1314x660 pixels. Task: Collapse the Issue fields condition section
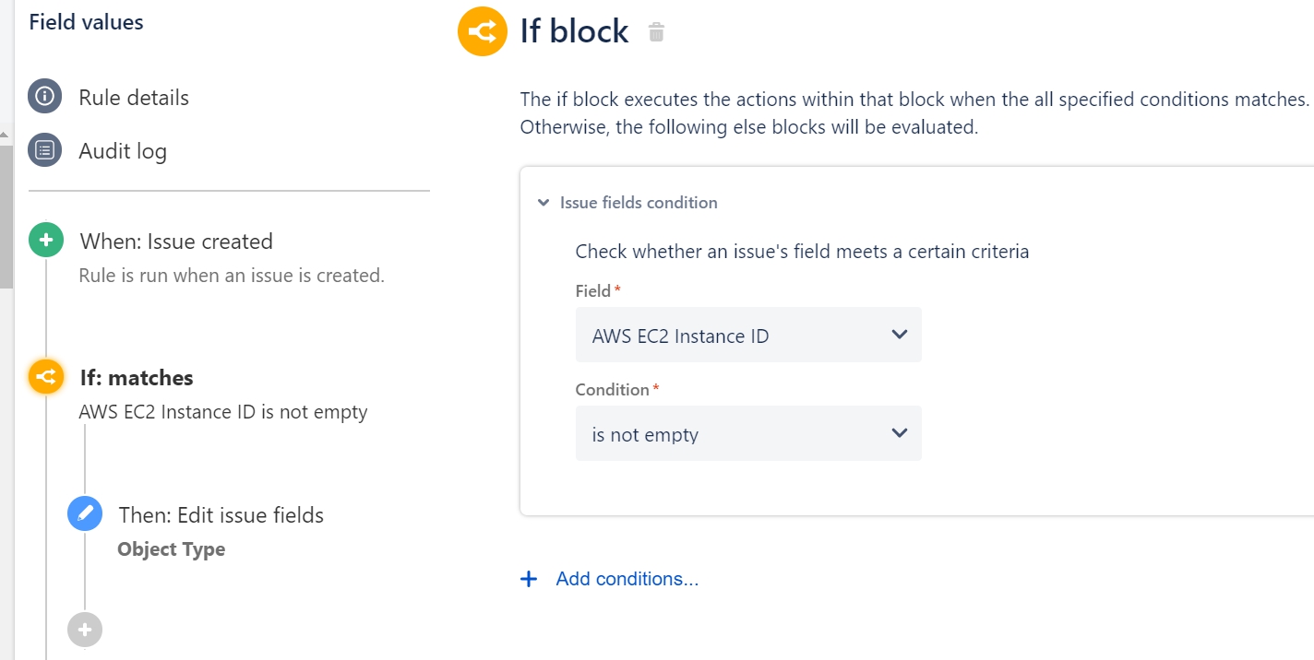click(x=544, y=203)
